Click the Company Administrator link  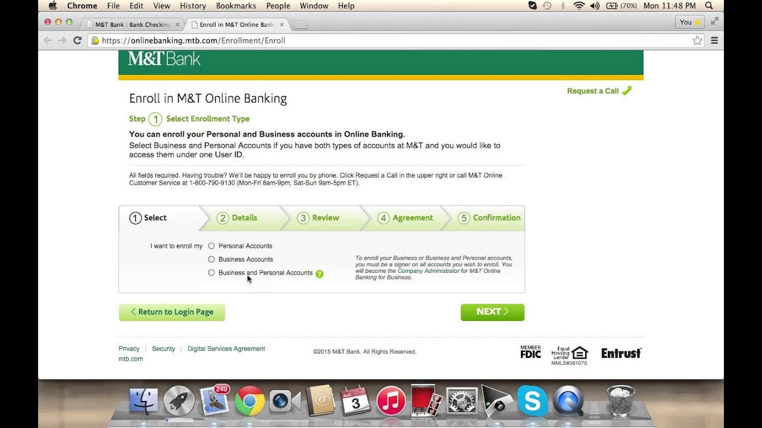tap(429, 271)
